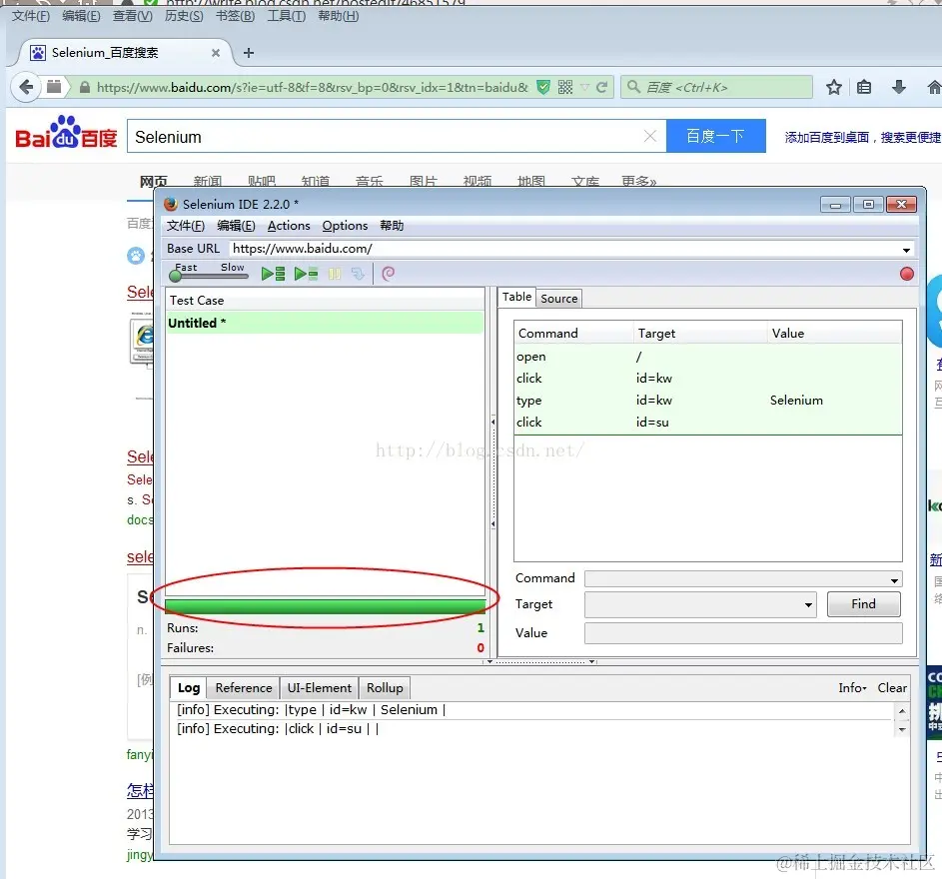Screen dimensions: 942x879
Task: Click the site identity page icon
Action: (54, 87)
